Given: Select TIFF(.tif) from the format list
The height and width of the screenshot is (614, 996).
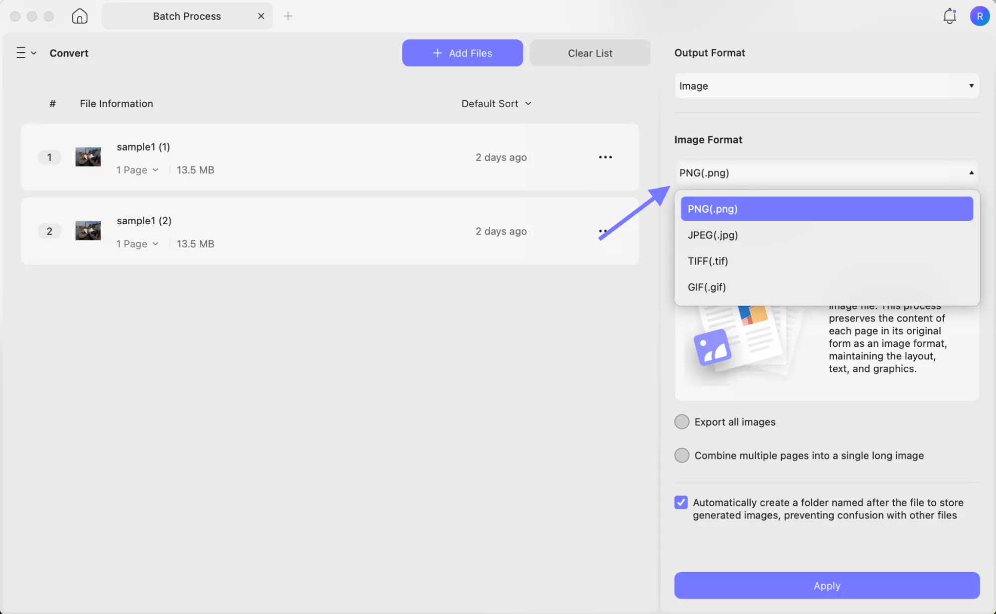Looking at the screenshot, I should click(x=708, y=261).
